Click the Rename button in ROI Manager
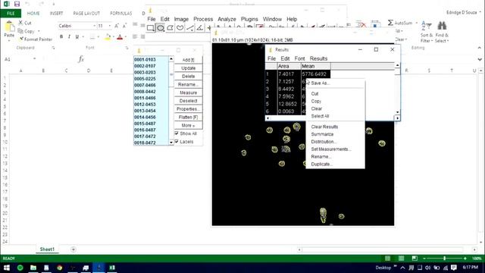The image size is (485, 273). [189, 84]
